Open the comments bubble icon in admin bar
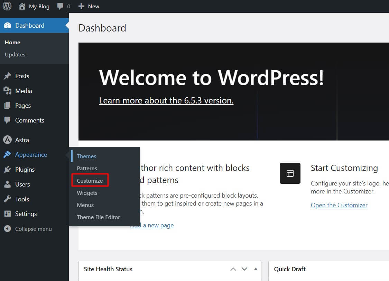389x281 pixels. 60,6
